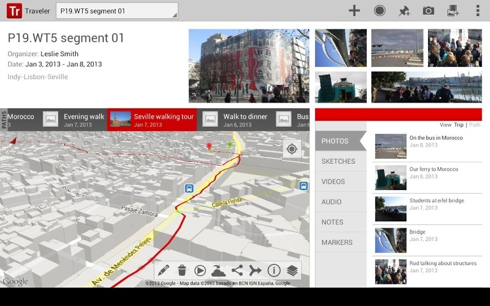Open the camera to take a photo
The width and height of the screenshot is (490, 306).
tap(428, 11)
